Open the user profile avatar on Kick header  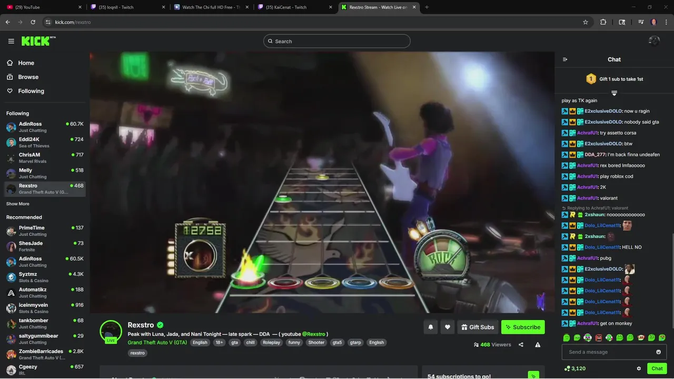(x=654, y=41)
